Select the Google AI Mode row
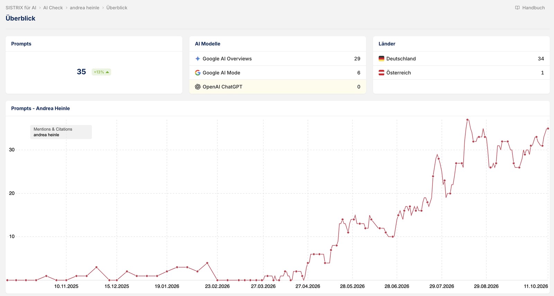 (x=278, y=73)
